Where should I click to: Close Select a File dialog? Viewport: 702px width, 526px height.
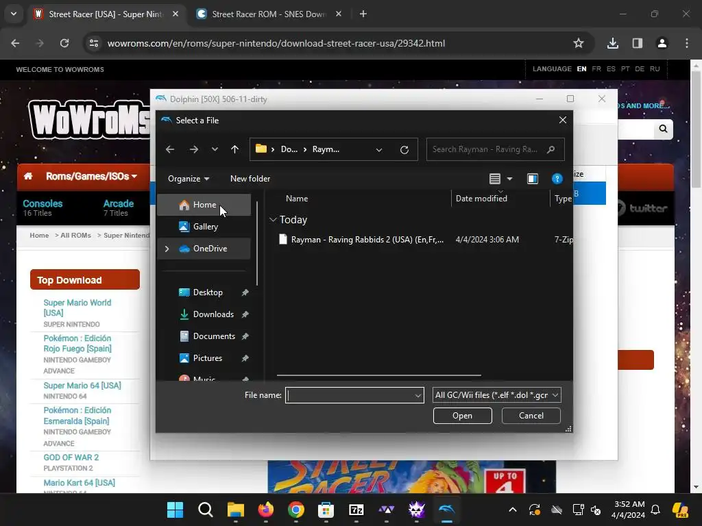[563, 120]
